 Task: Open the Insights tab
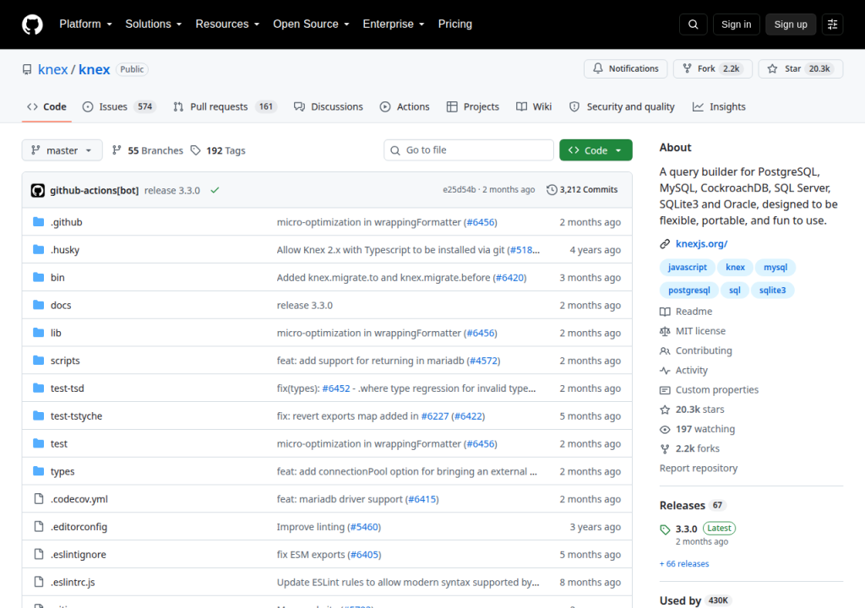point(719,107)
